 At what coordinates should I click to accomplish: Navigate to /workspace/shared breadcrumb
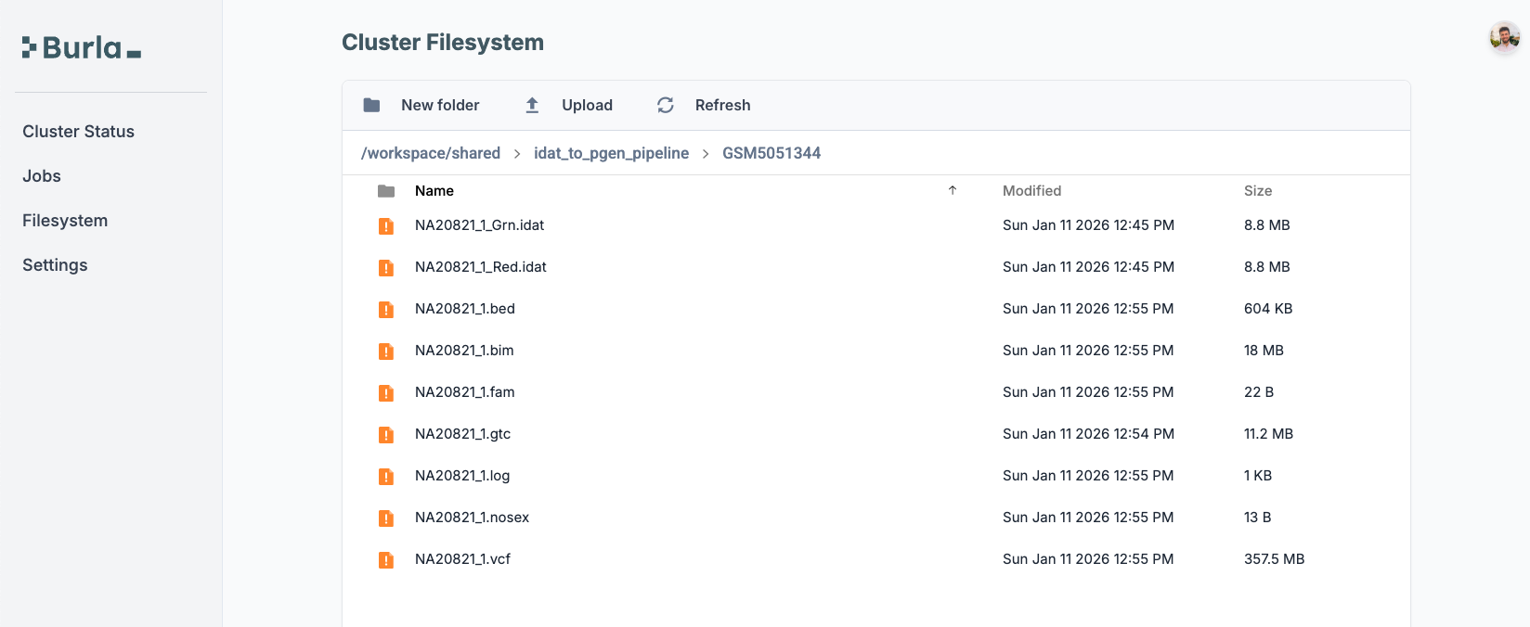click(x=431, y=153)
